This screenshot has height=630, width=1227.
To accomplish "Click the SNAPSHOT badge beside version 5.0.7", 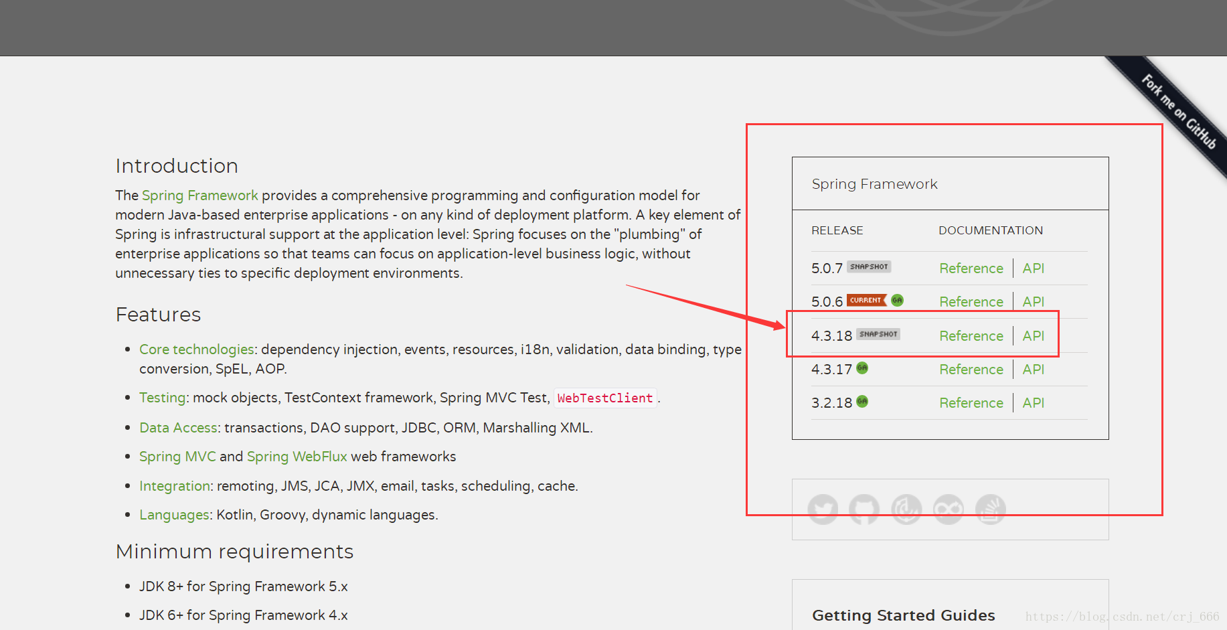I will pyautogui.click(x=869, y=266).
